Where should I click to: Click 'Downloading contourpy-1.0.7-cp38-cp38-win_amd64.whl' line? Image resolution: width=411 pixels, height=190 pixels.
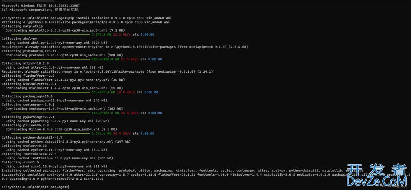tap(64, 109)
